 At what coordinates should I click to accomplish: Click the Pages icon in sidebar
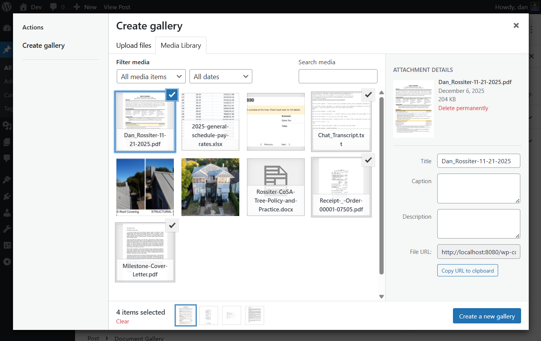[x=6, y=142]
